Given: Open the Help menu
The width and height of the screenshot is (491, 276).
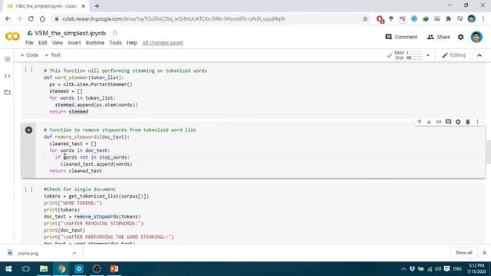Looking at the screenshot, I should pyautogui.click(x=132, y=43).
